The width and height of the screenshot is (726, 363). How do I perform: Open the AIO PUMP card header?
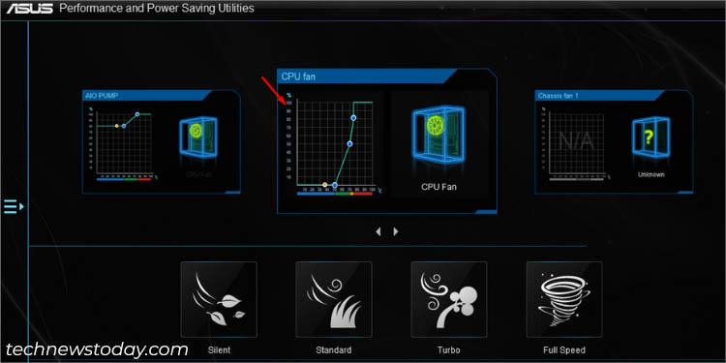pyautogui.click(x=147, y=96)
